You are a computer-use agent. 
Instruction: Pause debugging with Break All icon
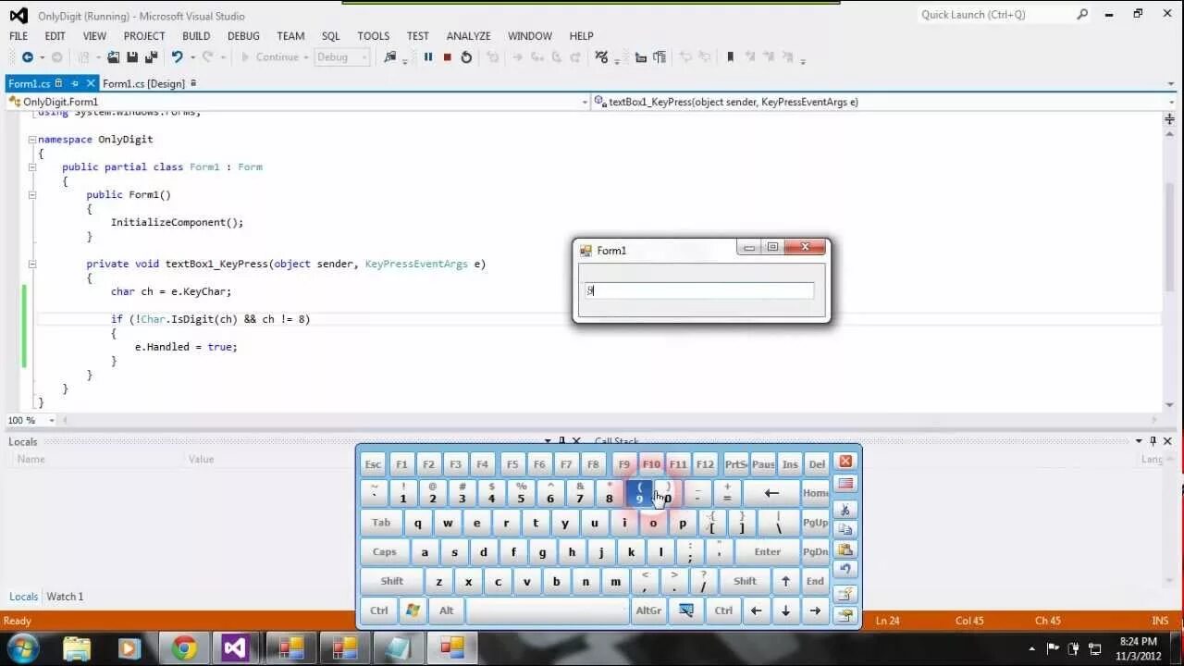[x=428, y=57]
